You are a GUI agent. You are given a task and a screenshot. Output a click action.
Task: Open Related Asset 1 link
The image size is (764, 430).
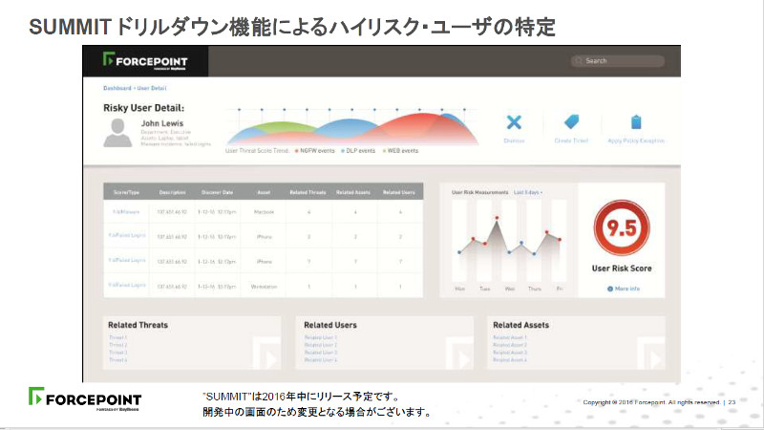(x=510, y=337)
